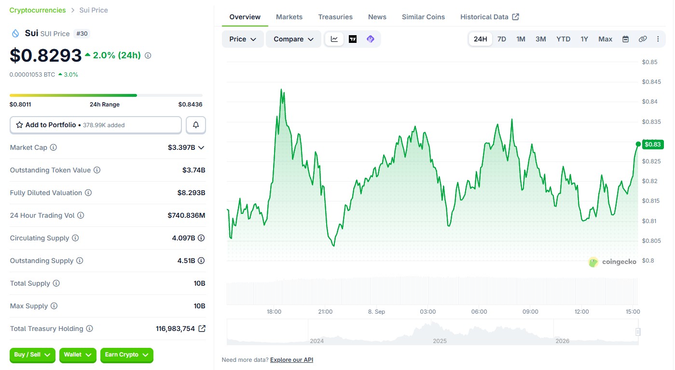
Task: Select the 7D time range
Action: click(502, 39)
